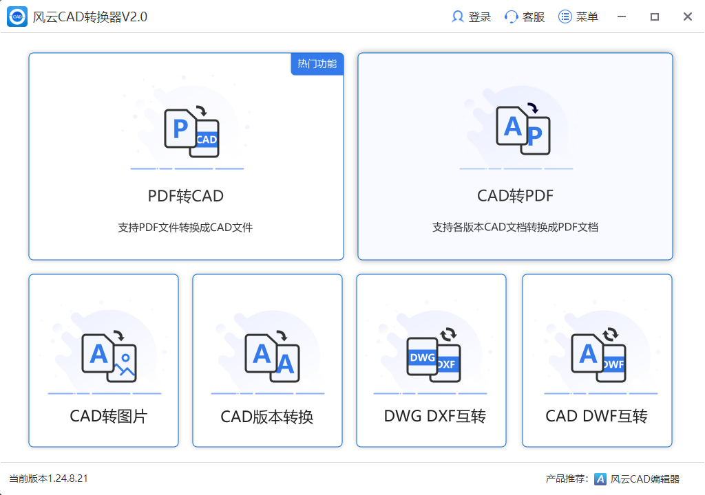Click 支持PDF文件转换成CAD文件 description
The height and width of the screenshot is (495, 705).
tap(185, 228)
